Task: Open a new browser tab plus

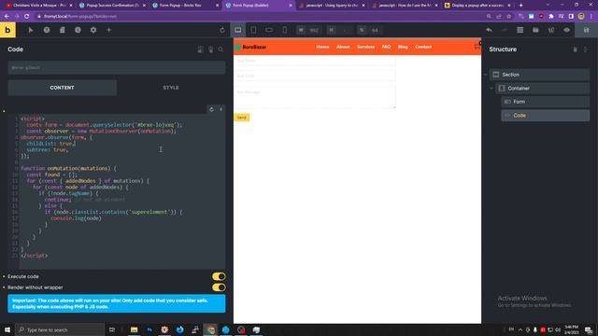Action: pyautogui.click(x=521, y=6)
